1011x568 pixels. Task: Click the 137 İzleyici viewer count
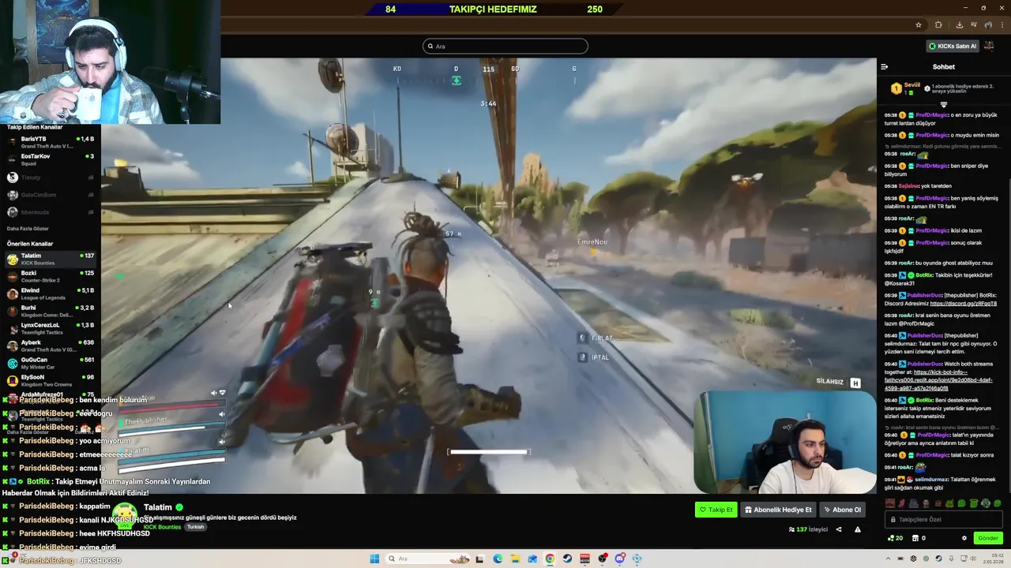(809, 529)
